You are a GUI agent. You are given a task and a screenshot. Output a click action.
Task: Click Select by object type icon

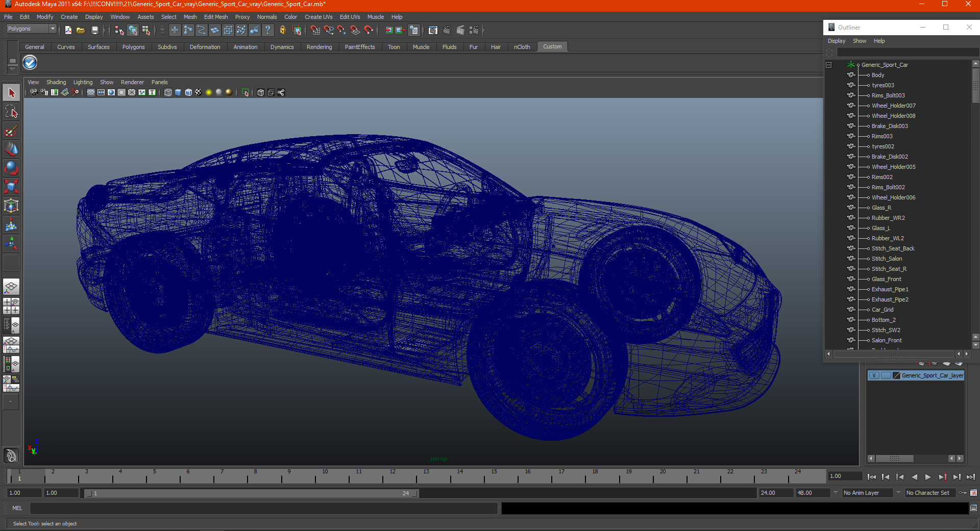point(133,31)
